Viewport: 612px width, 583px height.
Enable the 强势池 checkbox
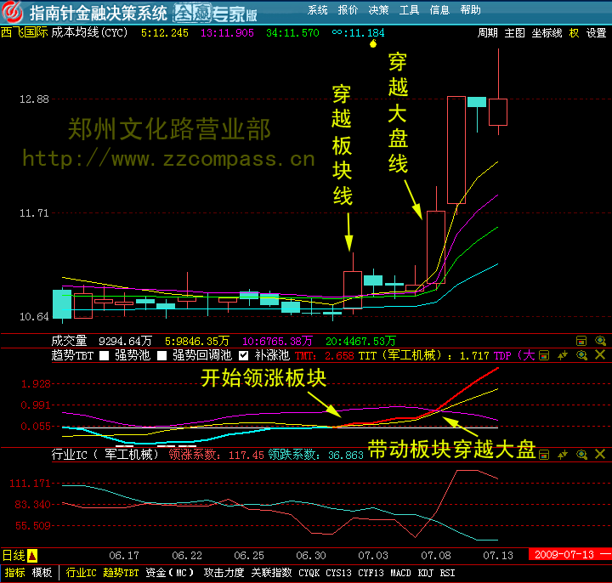pyautogui.click(x=105, y=355)
